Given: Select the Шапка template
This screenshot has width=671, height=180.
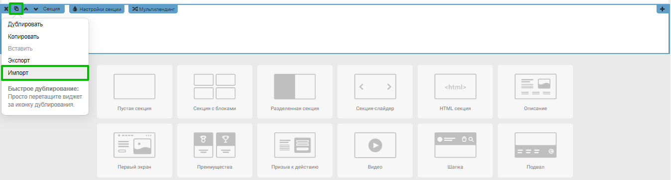Looking at the screenshot, I should tap(455, 150).
